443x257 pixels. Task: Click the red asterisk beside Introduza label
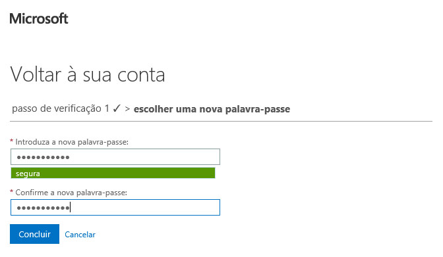tap(12, 141)
